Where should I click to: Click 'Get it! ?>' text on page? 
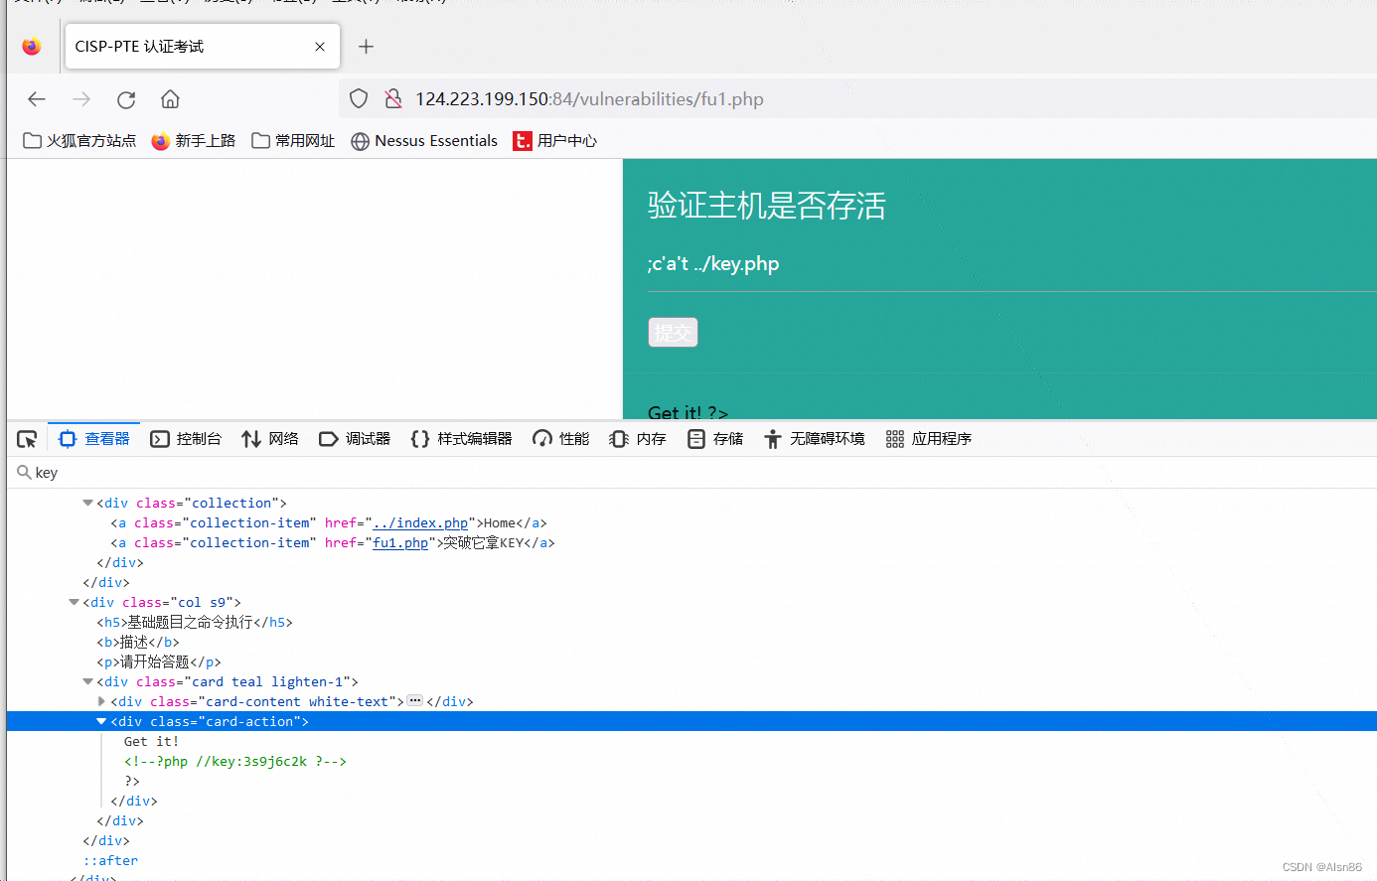(688, 412)
